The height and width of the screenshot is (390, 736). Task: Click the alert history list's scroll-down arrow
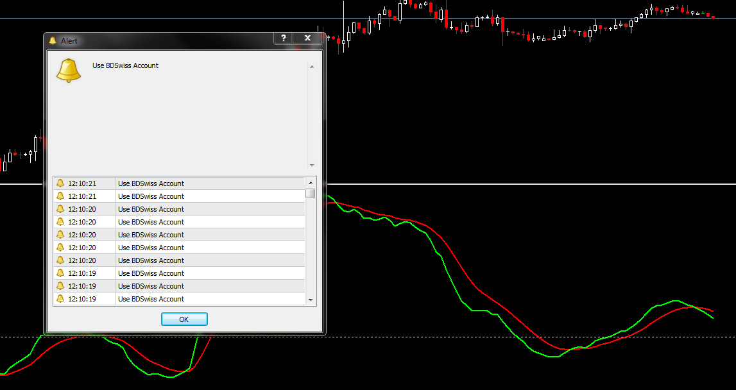[x=311, y=300]
